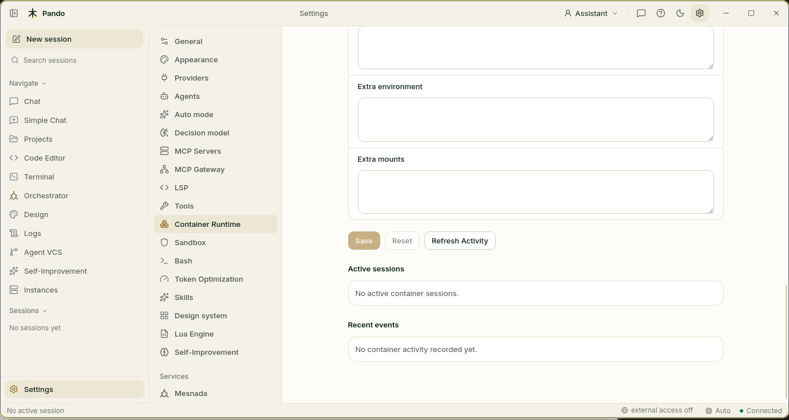Open MCP Gateway settings

(x=215, y=169)
